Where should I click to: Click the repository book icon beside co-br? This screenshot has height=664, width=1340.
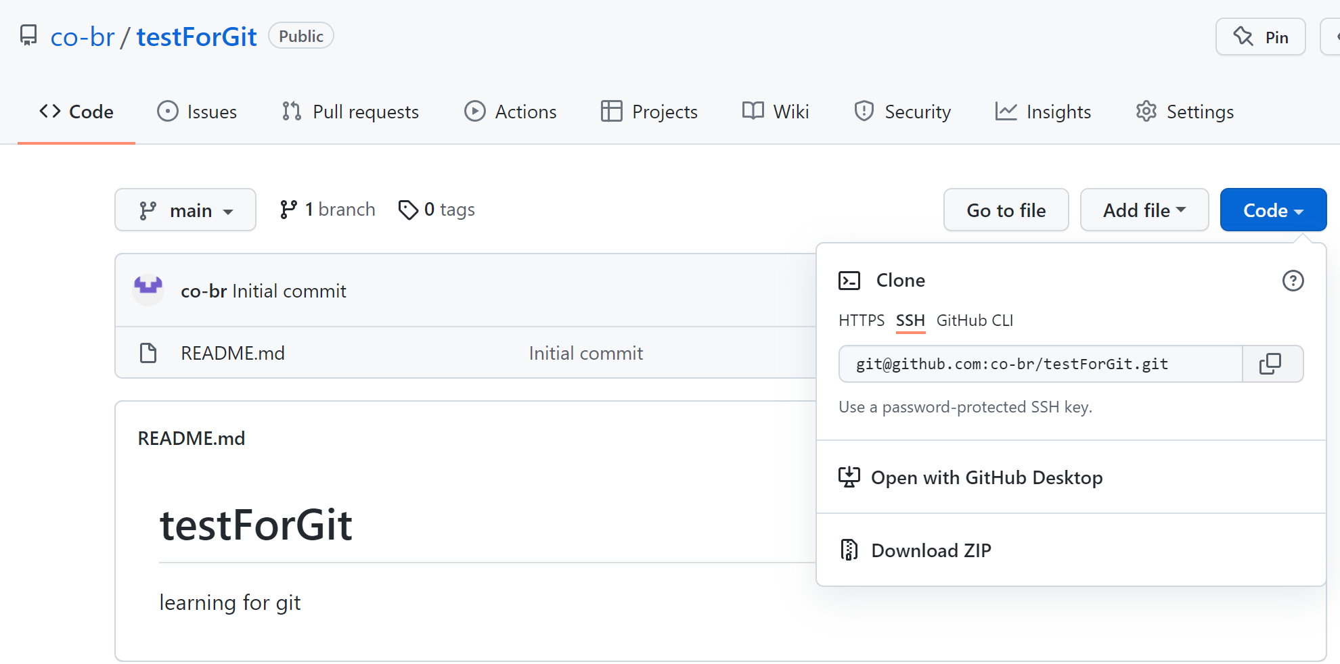tap(28, 35)
